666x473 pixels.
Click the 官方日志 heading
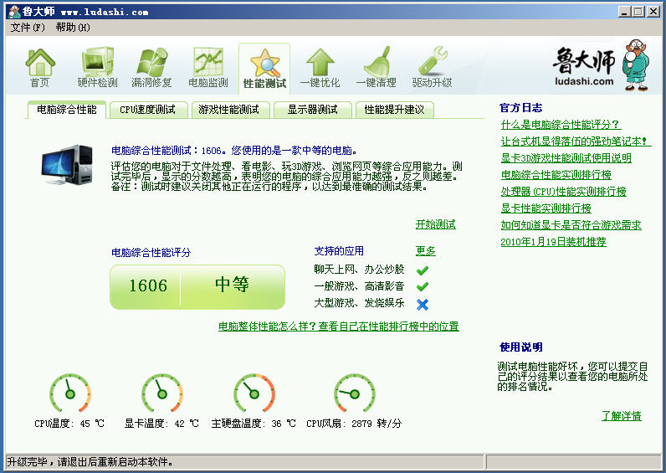(x=520, y=107)
